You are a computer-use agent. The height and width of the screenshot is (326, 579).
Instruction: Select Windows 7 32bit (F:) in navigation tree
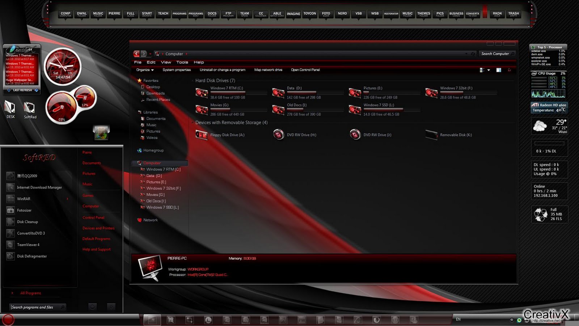[x=164, y=188]
